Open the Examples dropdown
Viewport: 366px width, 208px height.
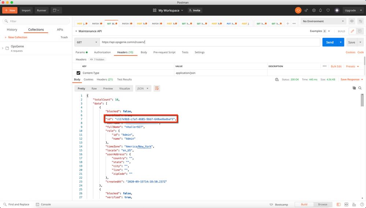coord(319,31)
